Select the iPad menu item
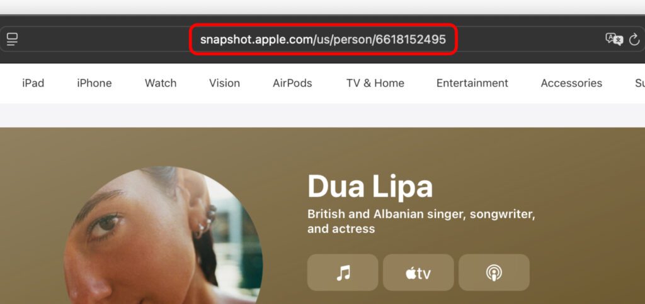 (x=33, y=84)
